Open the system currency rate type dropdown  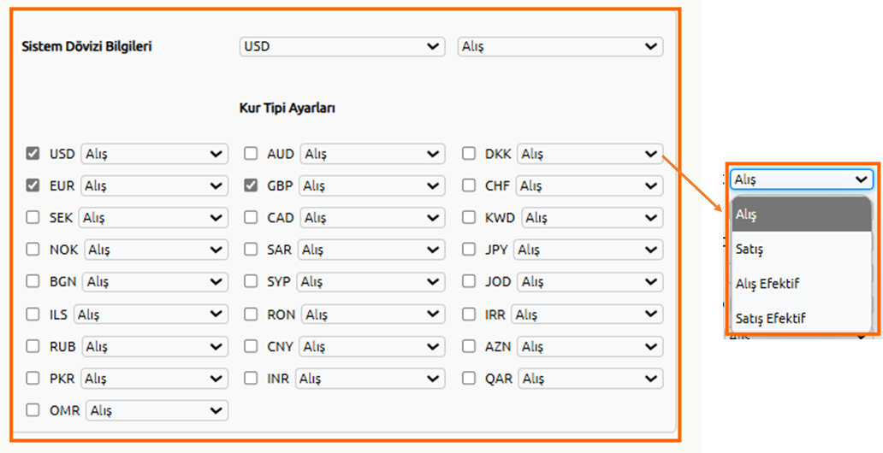coord(560,47)
